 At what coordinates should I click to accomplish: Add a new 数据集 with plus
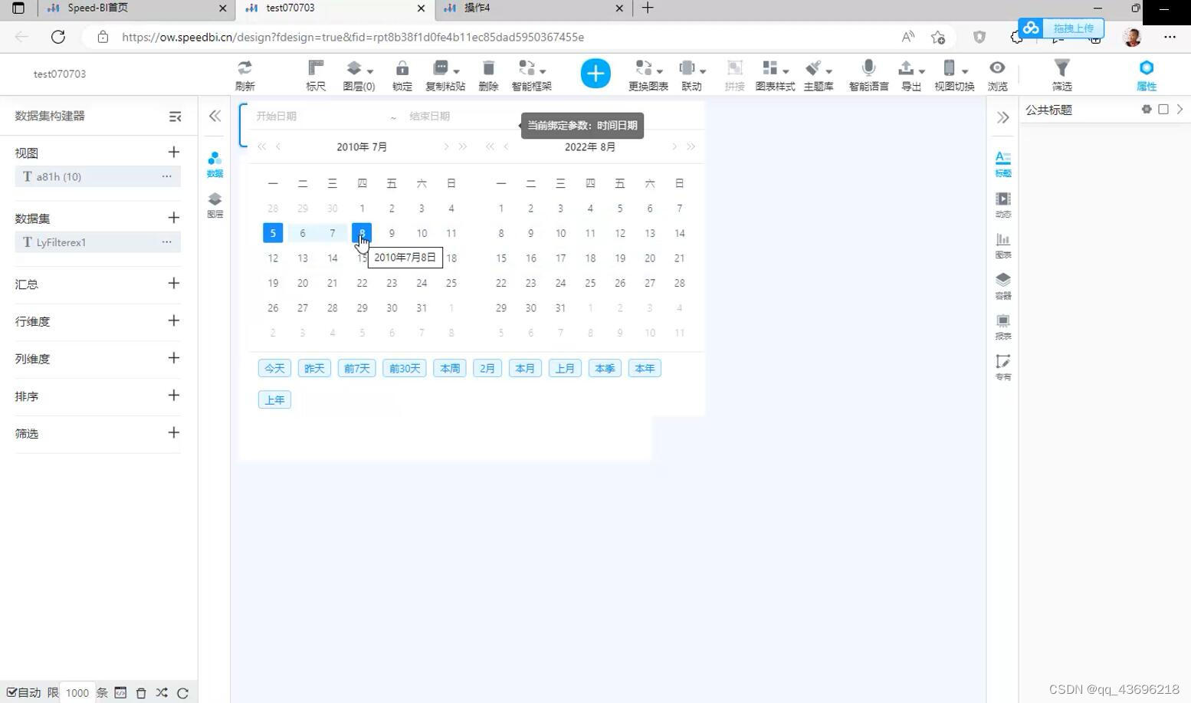(x=174, y=218)
